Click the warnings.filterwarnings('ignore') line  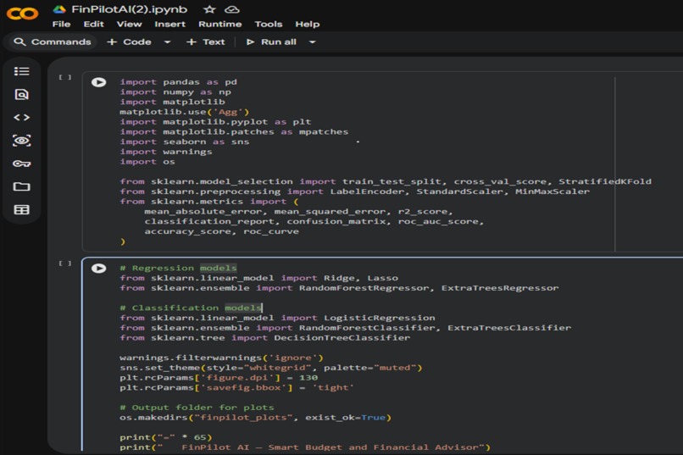tap(222, 358)
